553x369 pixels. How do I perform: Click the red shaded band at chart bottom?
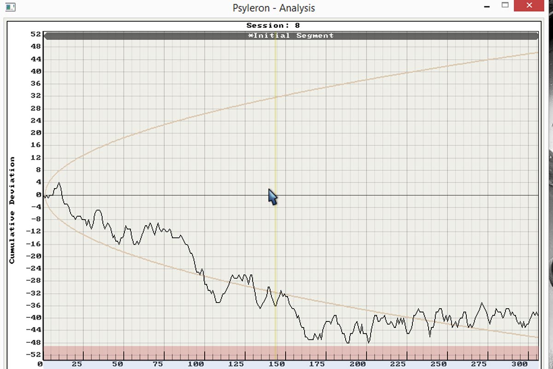(x=290, y=353)
